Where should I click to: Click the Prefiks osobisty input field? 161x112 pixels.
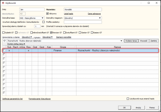tap(83, 22)
